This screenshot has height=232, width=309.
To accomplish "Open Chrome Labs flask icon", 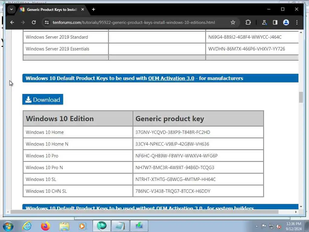I will (x=264, y=22).
